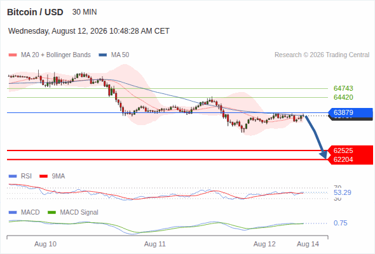Click the MACD Signal green legend swatch
The image size is (375, 254).
[52, 213]
